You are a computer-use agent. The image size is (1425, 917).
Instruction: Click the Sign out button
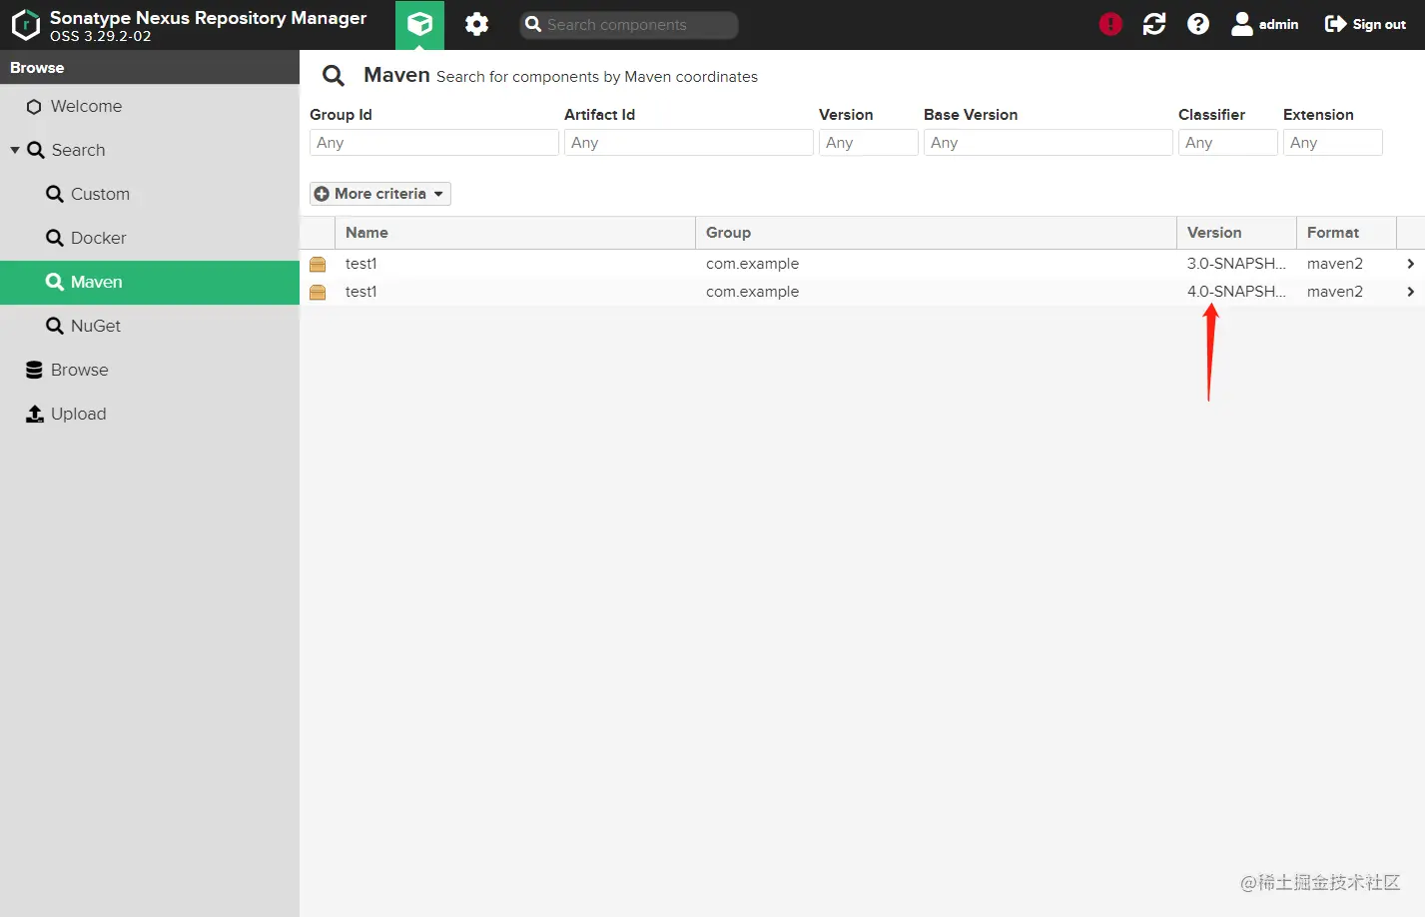[1365, 24]
